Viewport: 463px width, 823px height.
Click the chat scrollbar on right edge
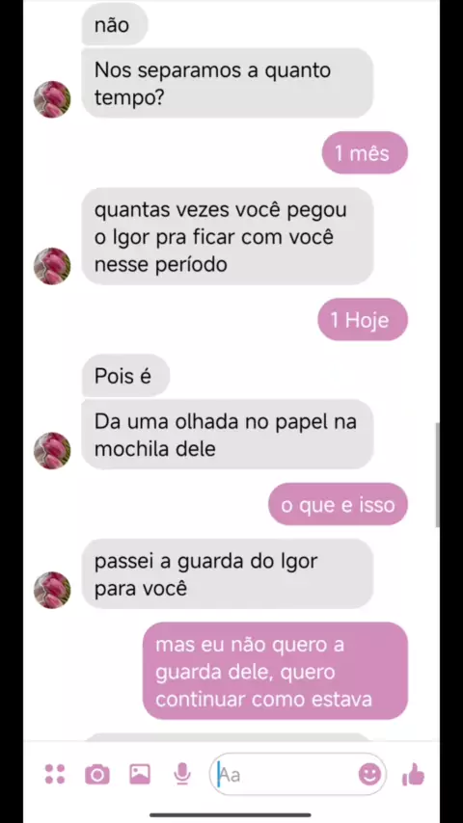click(x=437, y=475)
